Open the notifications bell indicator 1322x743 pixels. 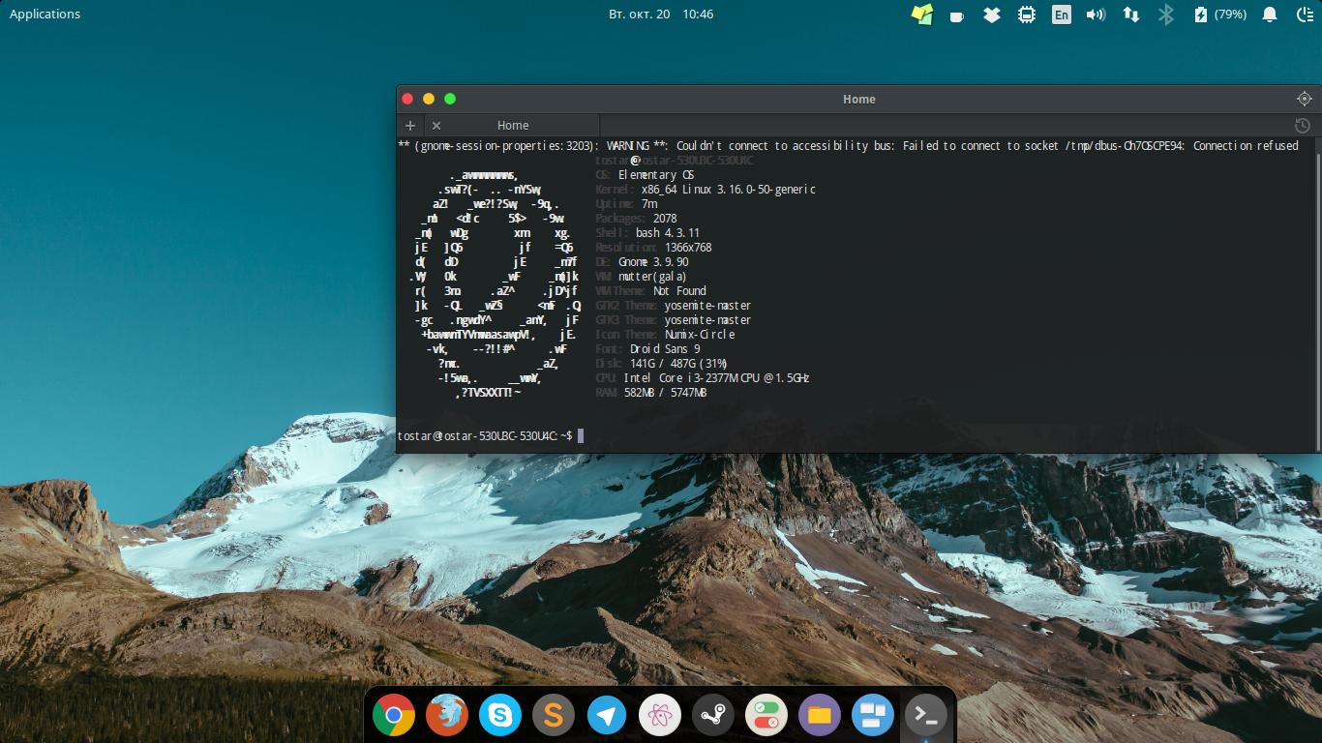point(1270,15)
